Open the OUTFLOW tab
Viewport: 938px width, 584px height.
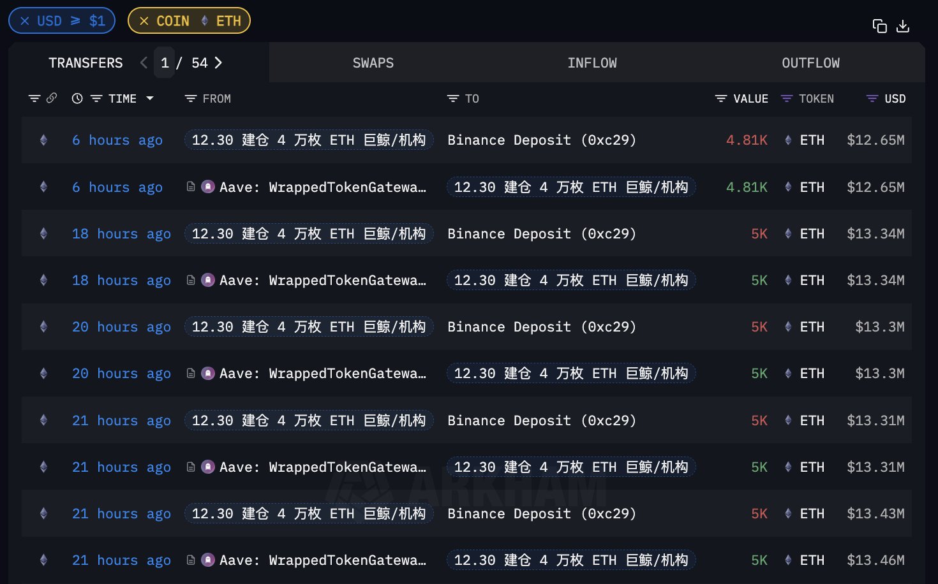pos(810,63)
